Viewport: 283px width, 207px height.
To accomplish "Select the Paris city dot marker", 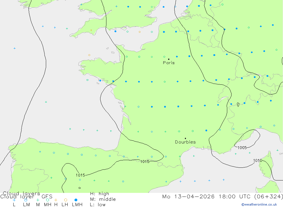I will pyautogui.click(x=169, y=59).
